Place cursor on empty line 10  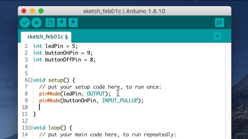pyautogui.click(x=129, y=107)
